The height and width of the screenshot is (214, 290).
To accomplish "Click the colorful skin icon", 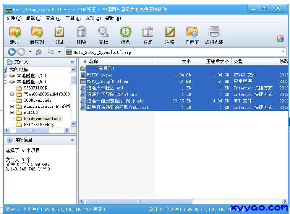I will click(280, 39).
